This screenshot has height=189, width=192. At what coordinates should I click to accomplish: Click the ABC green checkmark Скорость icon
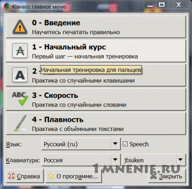pos(20,99)
